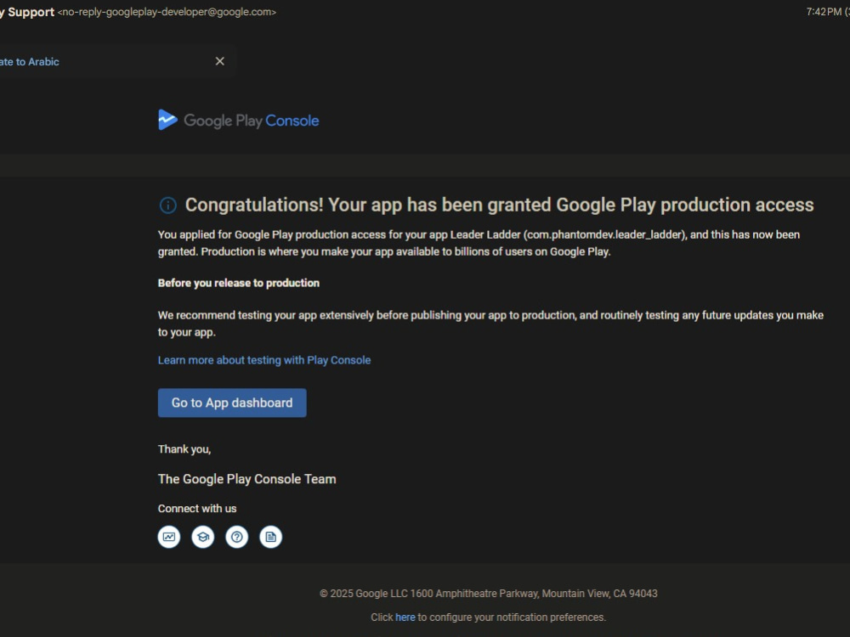Select the no-reply-googleplay-developer sender email address
850x637 pixels.
(167, 12)
